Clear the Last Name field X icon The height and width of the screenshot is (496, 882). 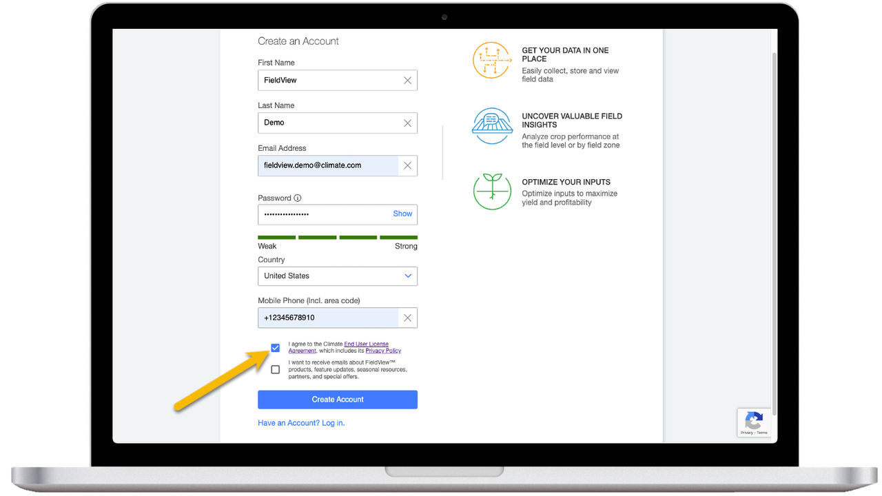point(407,123)
